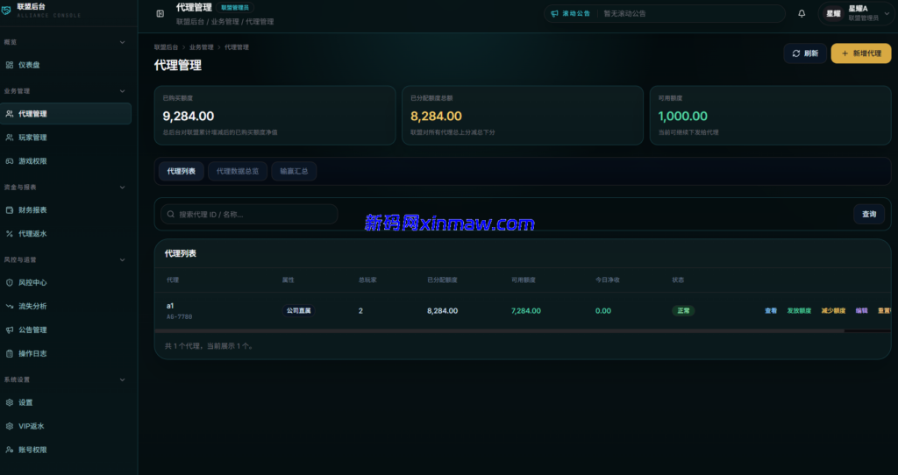898x475 pixels.
Task: Click the 查询 search button
Action: [x=869, y=214]
